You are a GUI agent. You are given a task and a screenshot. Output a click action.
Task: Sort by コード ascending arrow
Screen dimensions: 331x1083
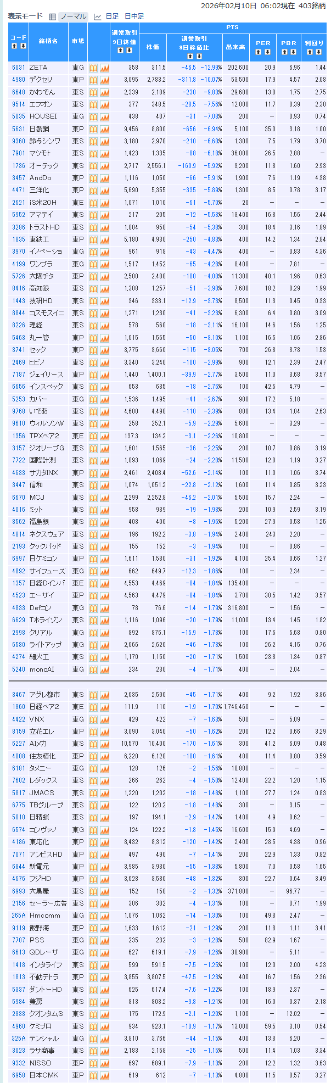pyautogui.click(x=14, y=46)
